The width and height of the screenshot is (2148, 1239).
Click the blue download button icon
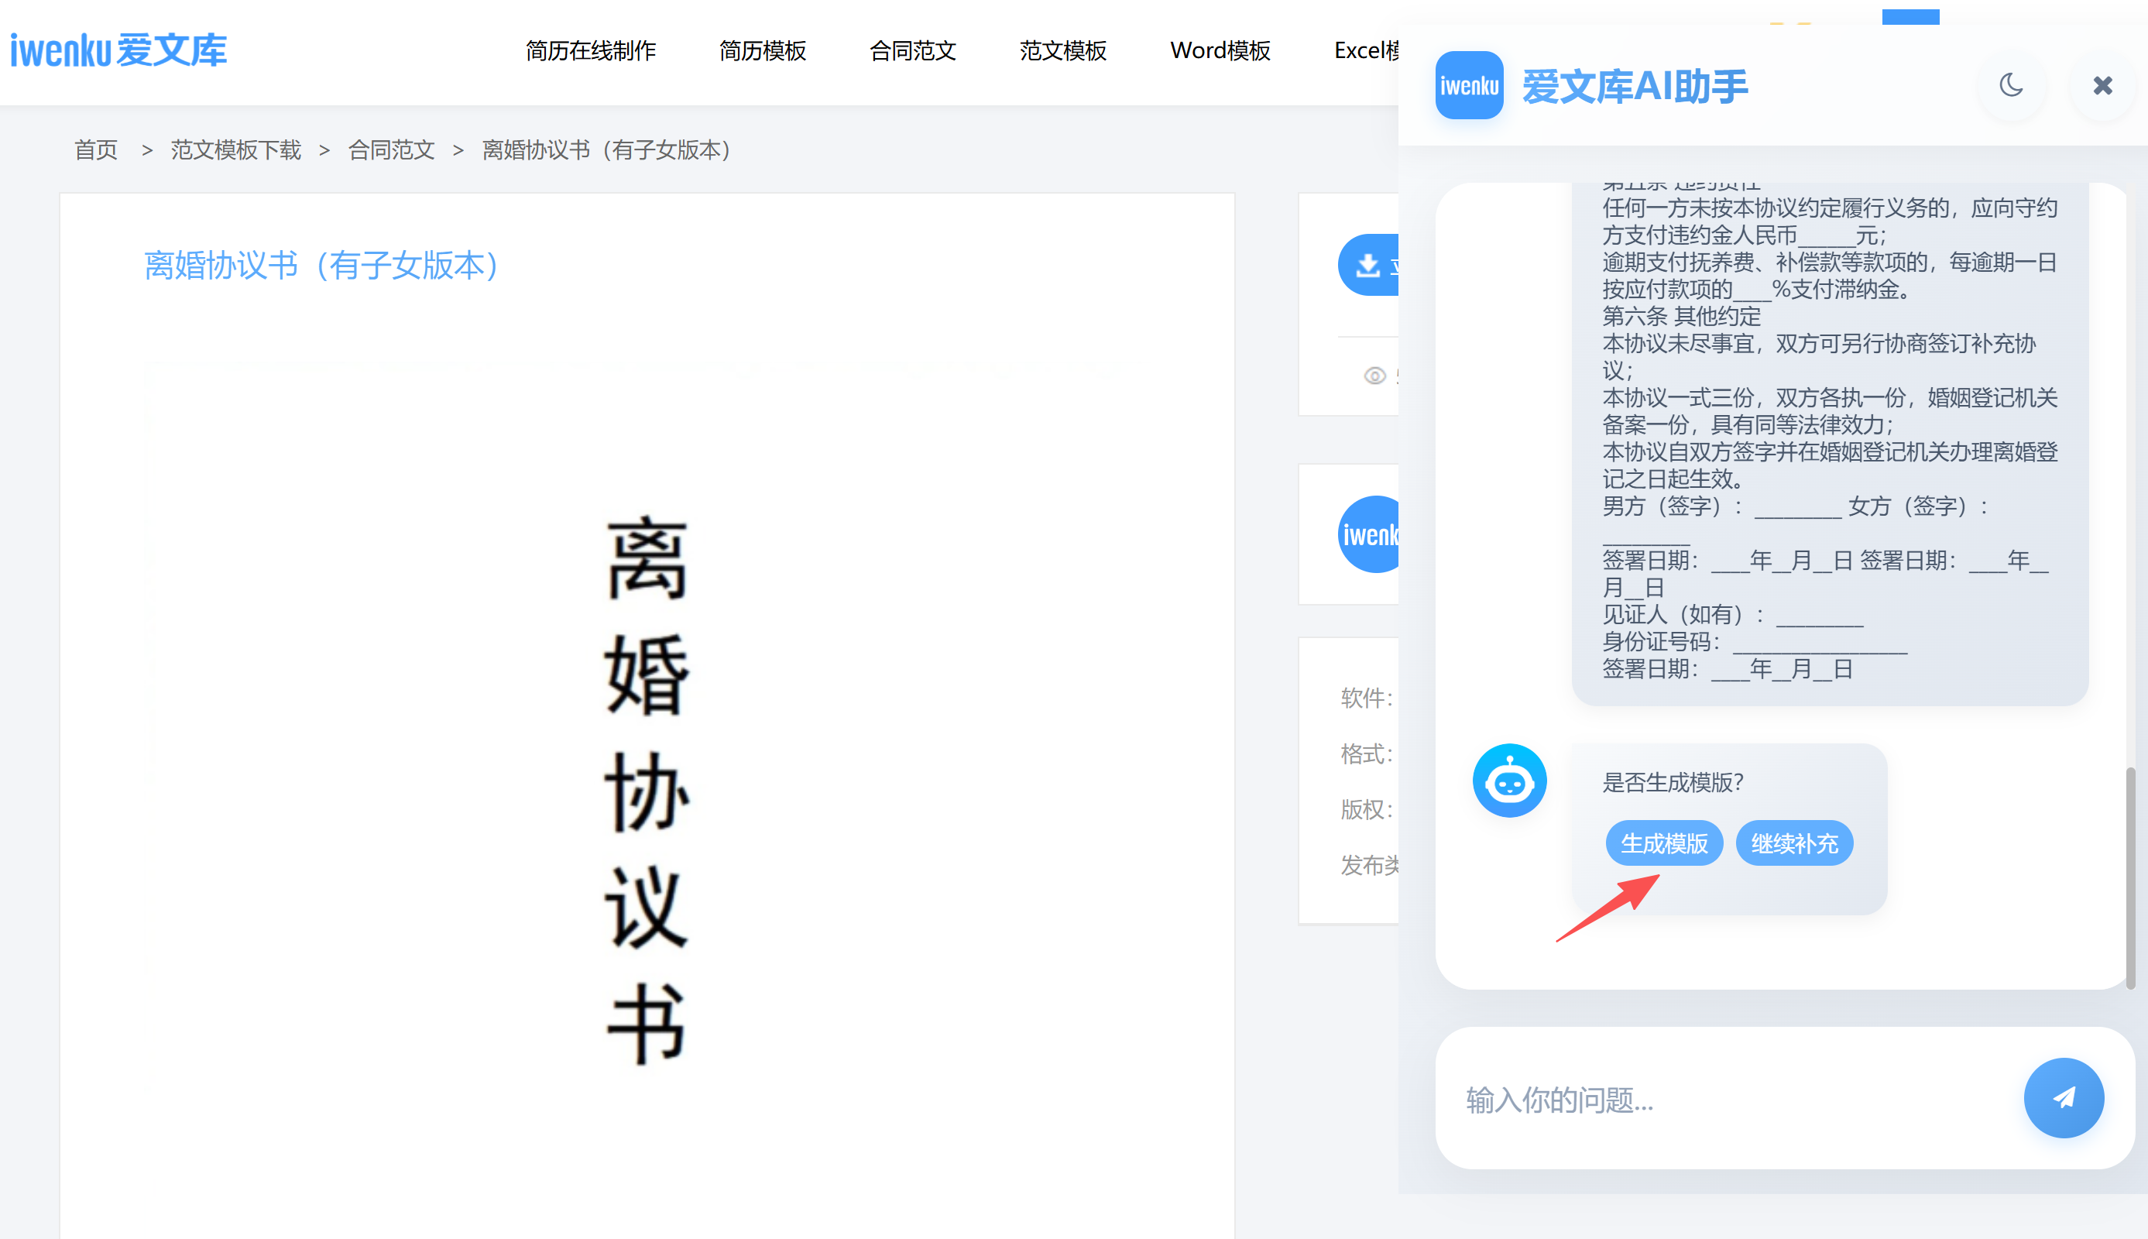click(1369, 266)
